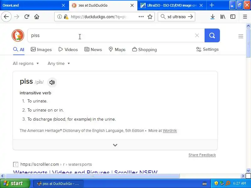This screenshot has width=251, height=188.
Task: Go back to previous page
Action: tap(6, 17)
